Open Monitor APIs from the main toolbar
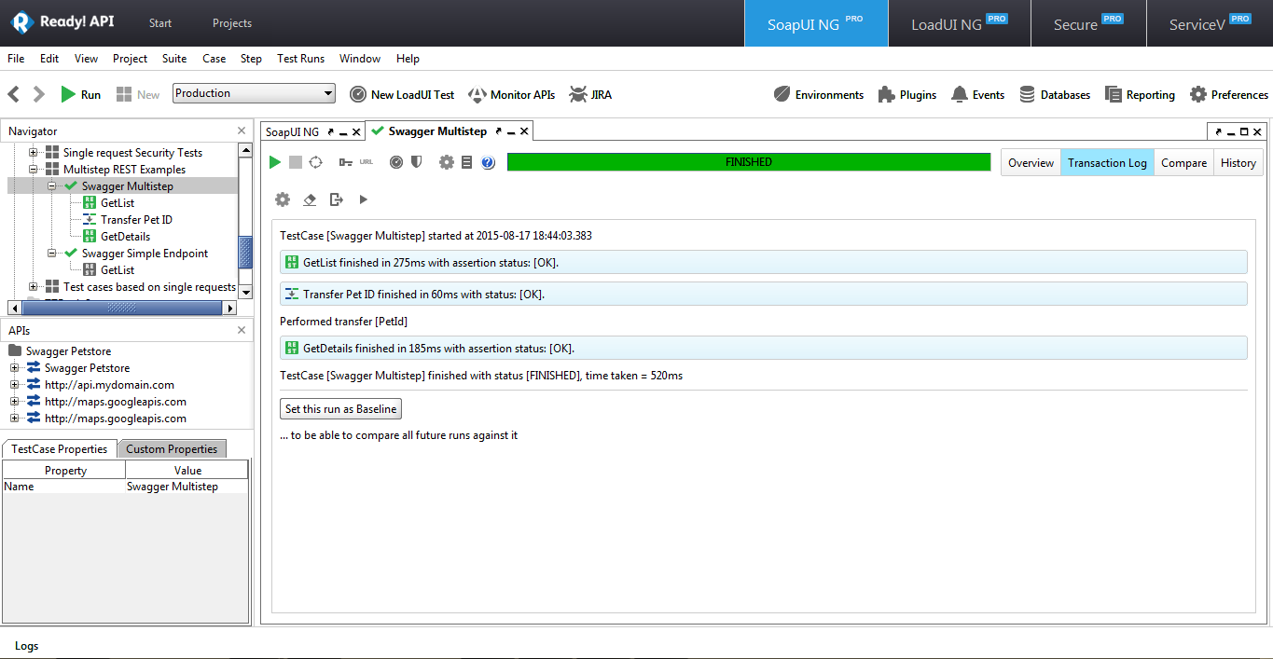1273x659 pixels. coord(512,94)
